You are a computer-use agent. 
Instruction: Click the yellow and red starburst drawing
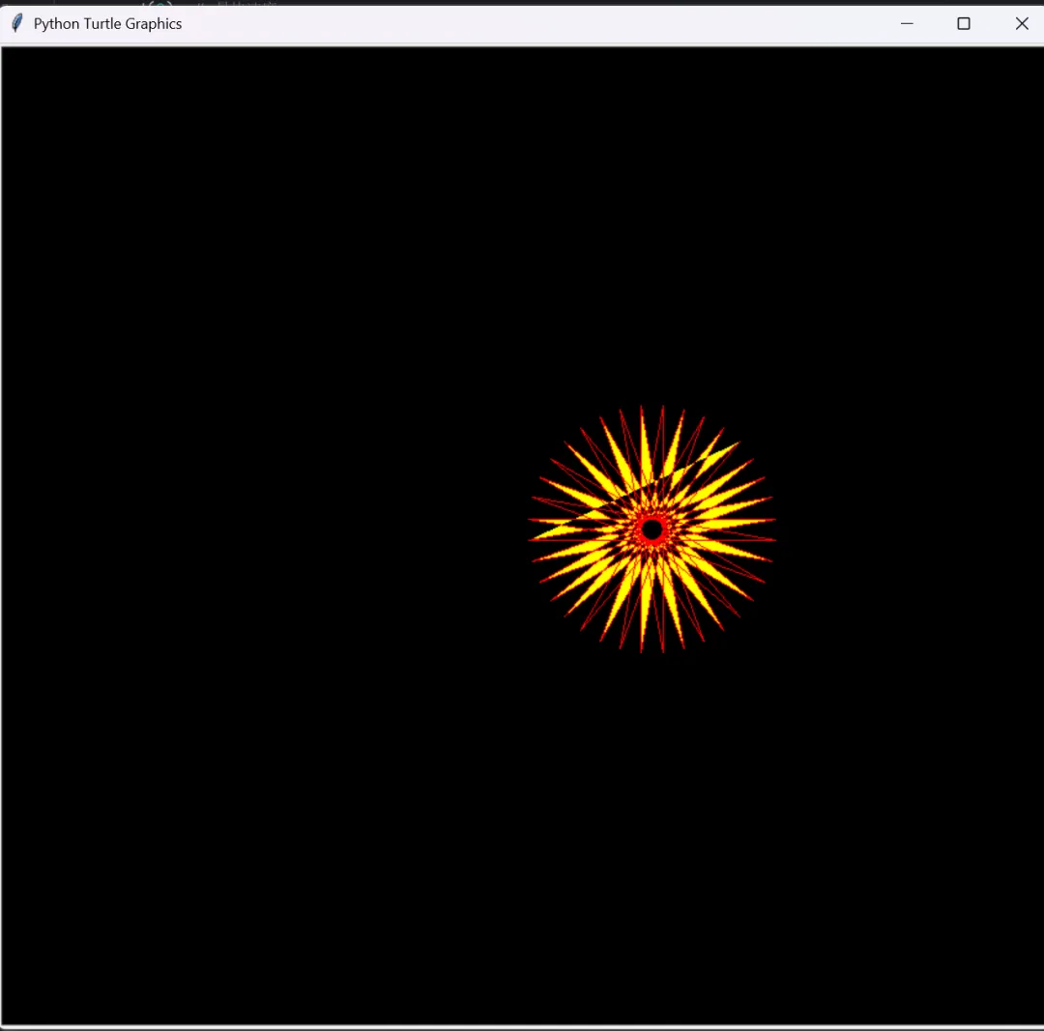(x=652, y=530)
